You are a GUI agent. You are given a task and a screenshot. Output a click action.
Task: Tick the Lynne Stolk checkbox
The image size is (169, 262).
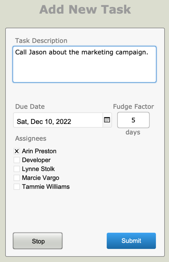[17, 169]
